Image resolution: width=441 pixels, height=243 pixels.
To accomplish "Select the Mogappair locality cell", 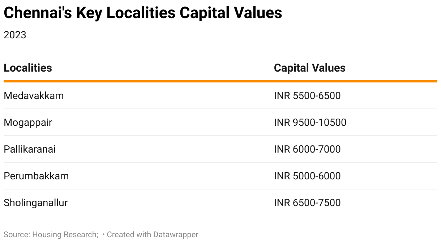I will click(28, 123).
